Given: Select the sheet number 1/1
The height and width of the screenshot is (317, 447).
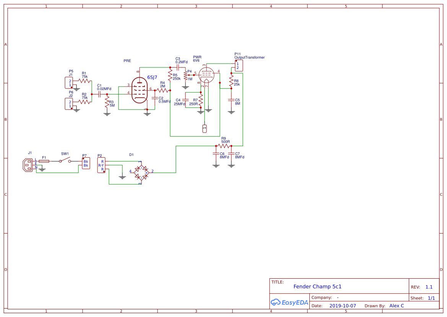Looking at the screenshot, I should pyautogui.click(x=431, y=298).
